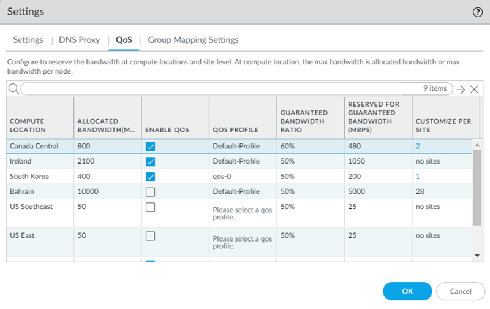Enable QoS checkbox for Bahrain
Viewport: 490px width, 309px height.
click(x=151, y=192)
